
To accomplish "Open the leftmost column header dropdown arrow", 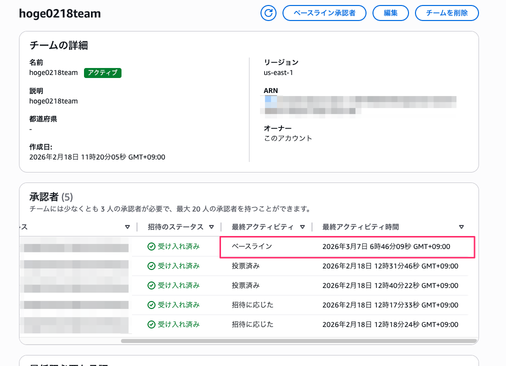I will point(127,226).
